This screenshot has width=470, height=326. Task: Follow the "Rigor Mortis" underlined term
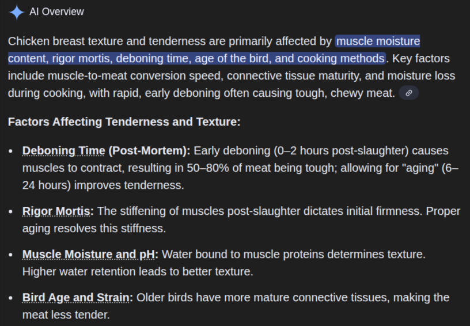pyautogui.click(x=58, y=211)
